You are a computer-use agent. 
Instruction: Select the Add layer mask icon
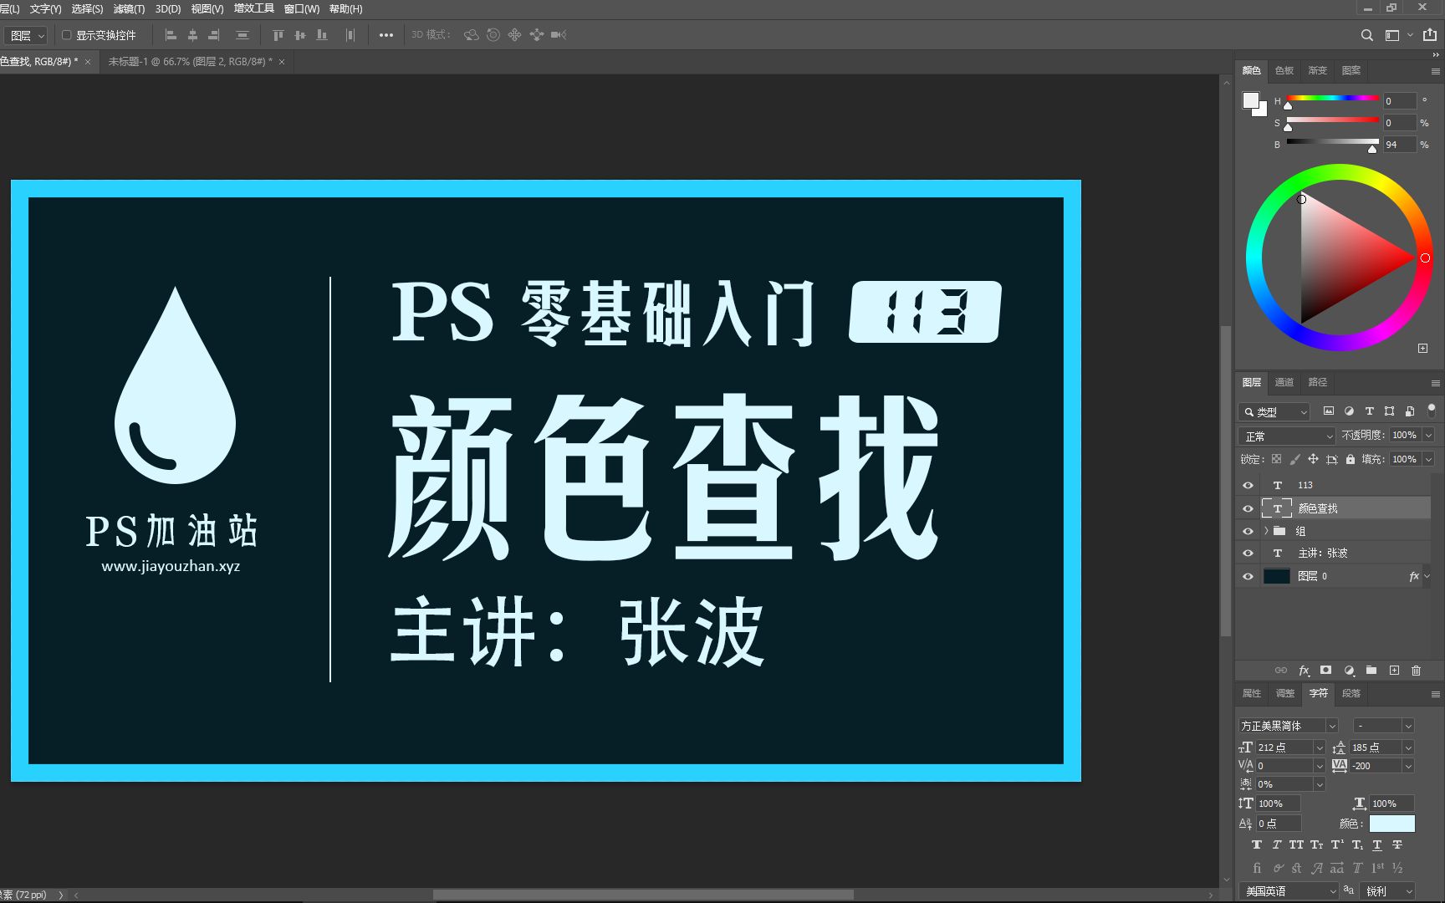tap(1325, 670)
